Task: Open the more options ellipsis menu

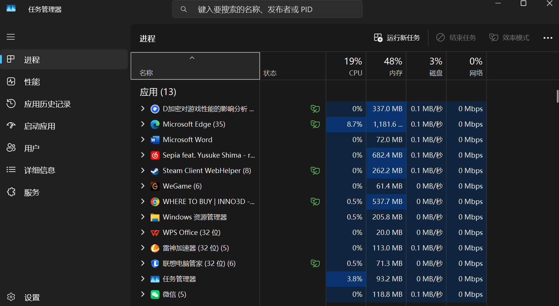Action: (548, 38)
